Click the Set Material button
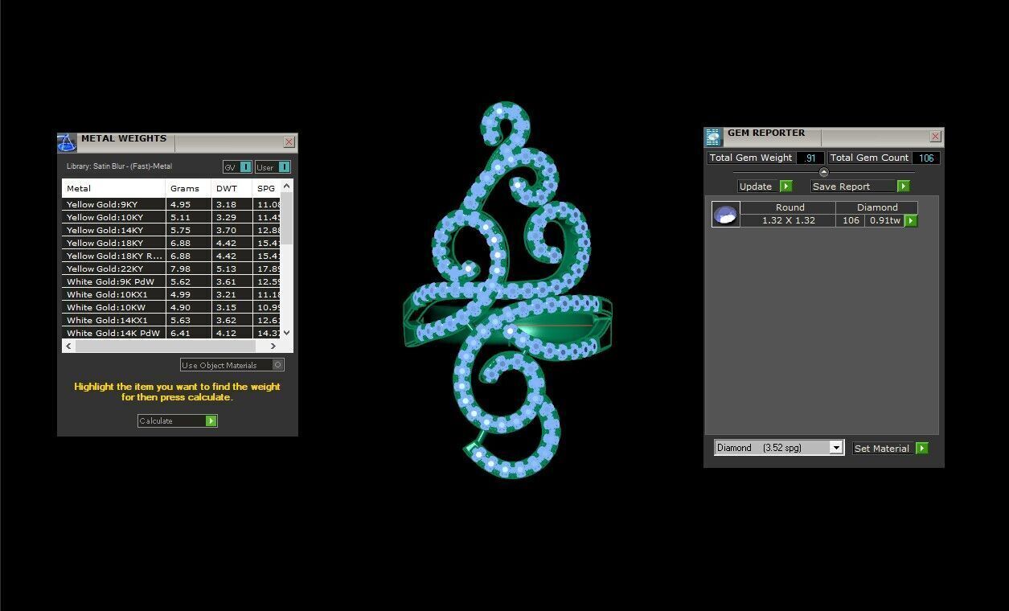 (x=890, y=449)
